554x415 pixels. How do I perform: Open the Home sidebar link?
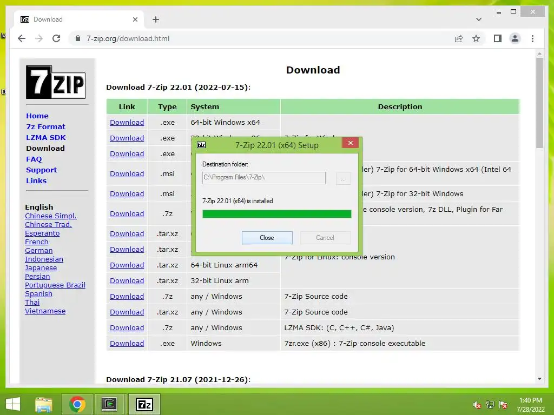37,116
